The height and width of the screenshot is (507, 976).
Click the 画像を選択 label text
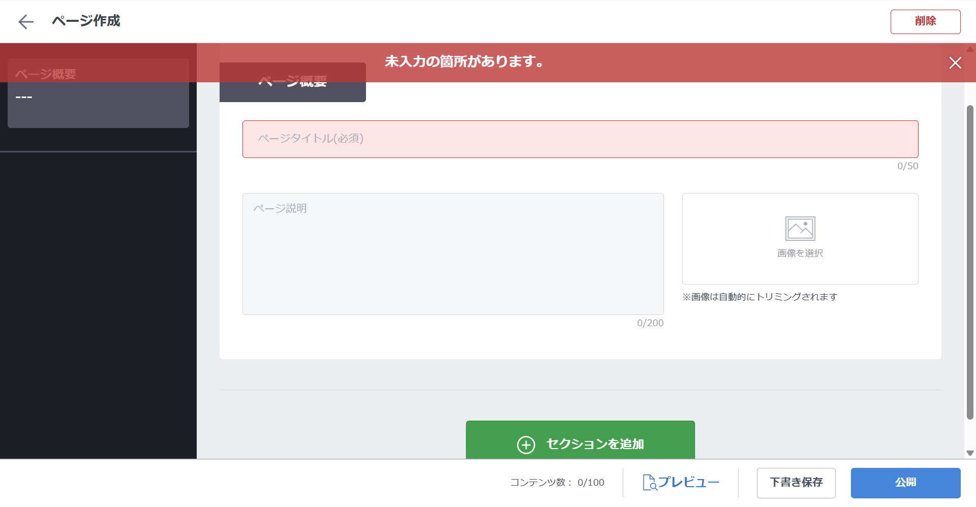tap(800, 253)
